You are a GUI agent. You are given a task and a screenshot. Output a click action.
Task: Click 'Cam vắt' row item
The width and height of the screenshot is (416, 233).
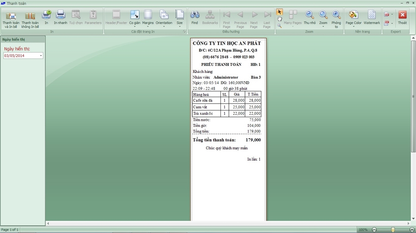200,107
